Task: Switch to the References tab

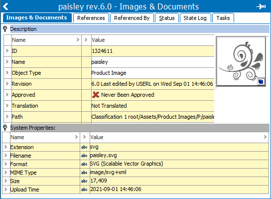Action: pos(91,18)
